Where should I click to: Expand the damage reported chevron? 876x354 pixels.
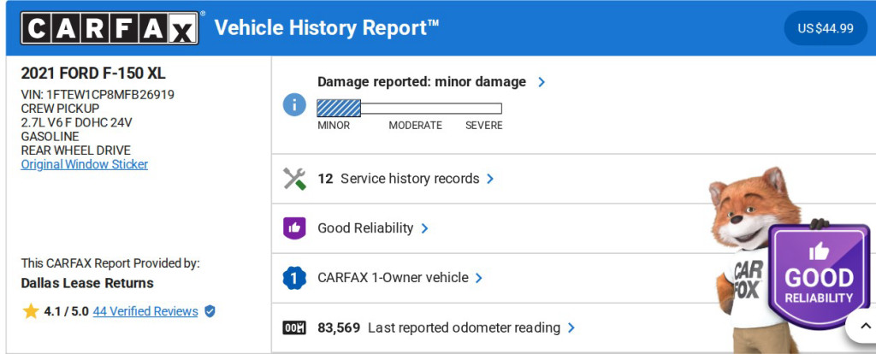coord(541,82)
